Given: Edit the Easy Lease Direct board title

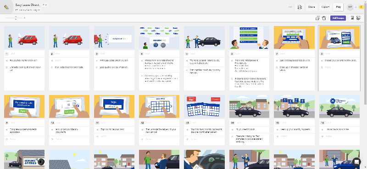Looking at the screenshot, I should pos(27,5).
